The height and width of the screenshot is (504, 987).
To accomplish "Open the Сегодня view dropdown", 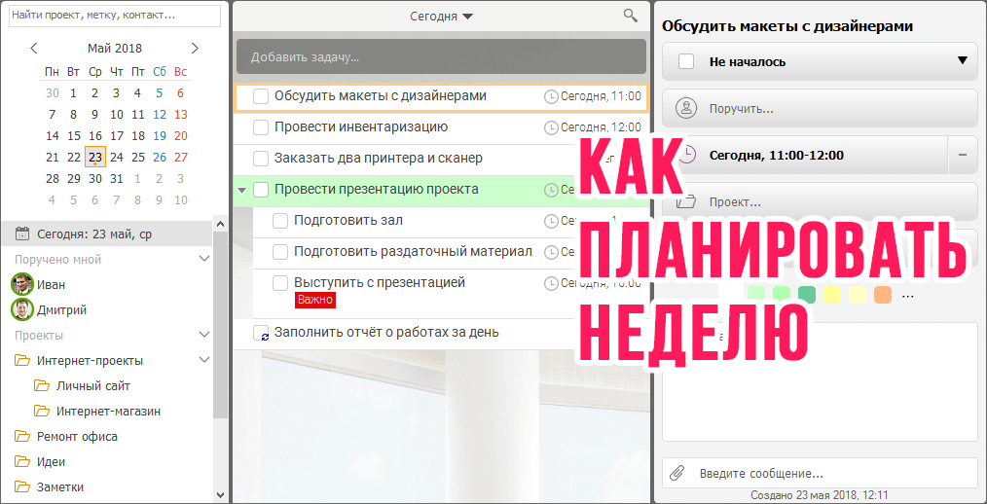I will point(441,17).
